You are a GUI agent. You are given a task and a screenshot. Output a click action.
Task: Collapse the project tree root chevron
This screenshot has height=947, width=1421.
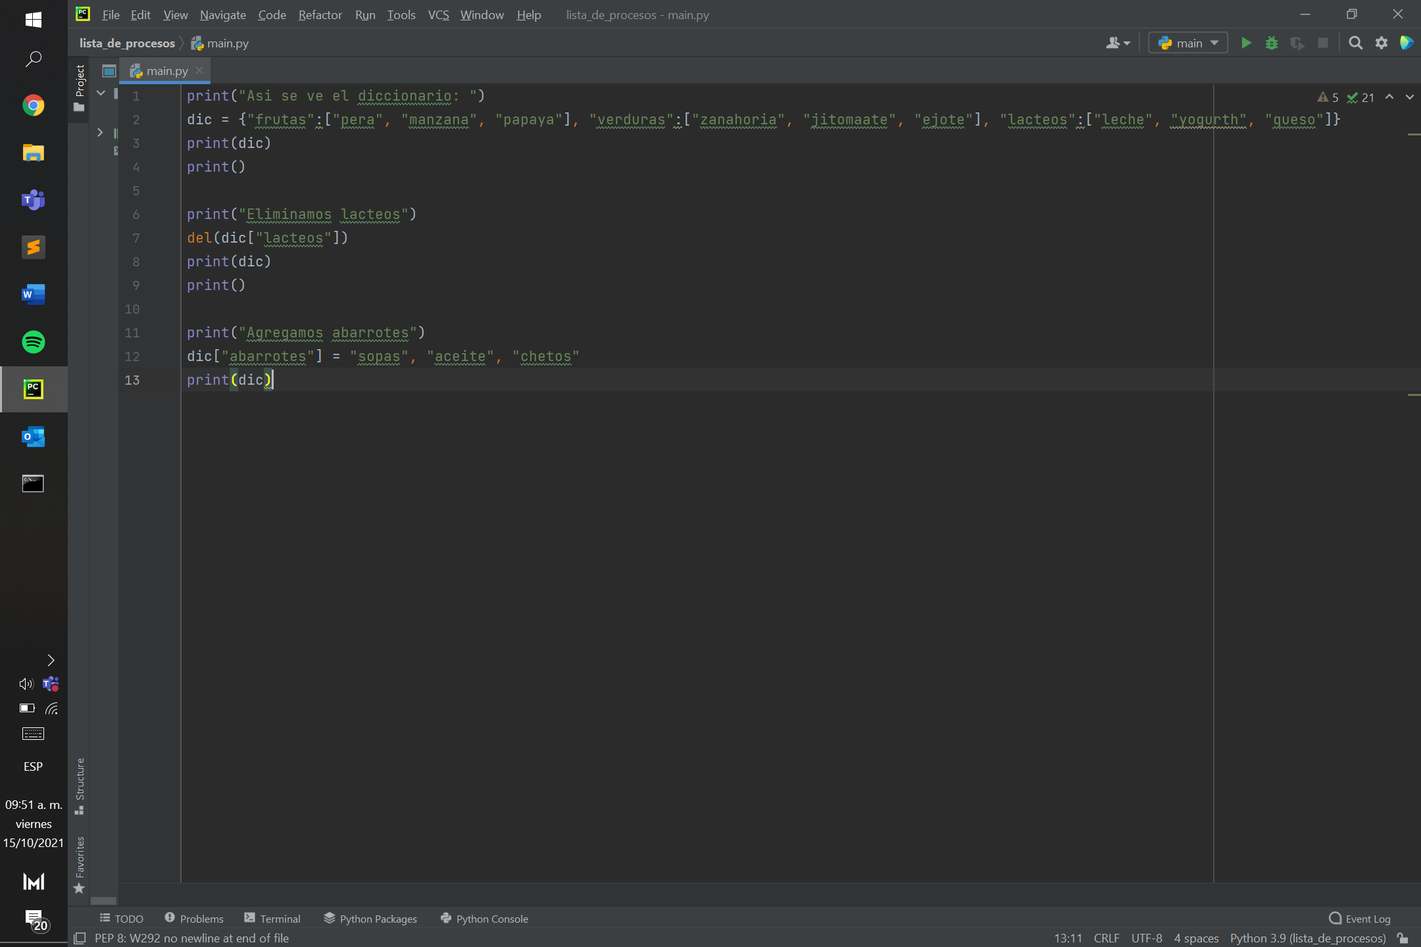click(x=101, y=93)
